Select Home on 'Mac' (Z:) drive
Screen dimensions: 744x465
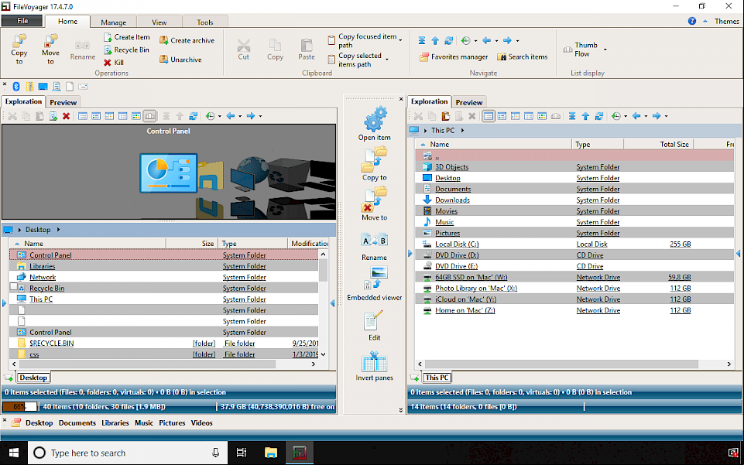coord(465,310)
